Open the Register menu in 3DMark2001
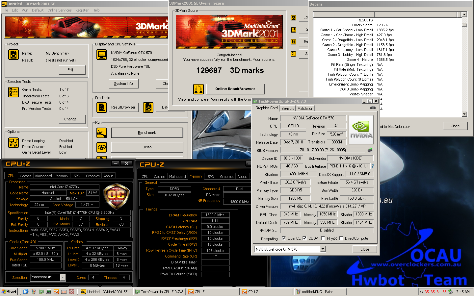 point(82,10)
